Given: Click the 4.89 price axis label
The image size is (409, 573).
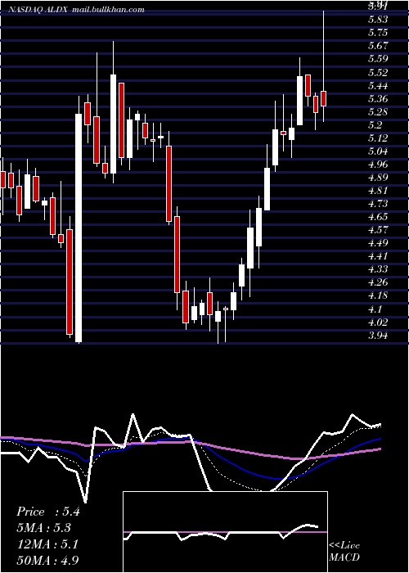Looking at the screenshot, I should [x=378, y=178].
